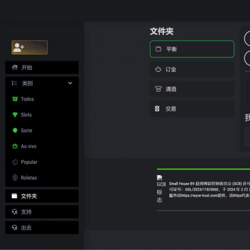Image resolution: width=250 pixels, height=250 pixels.
Task: Select the Todos crown icon
Action: [x=15, y=99]
